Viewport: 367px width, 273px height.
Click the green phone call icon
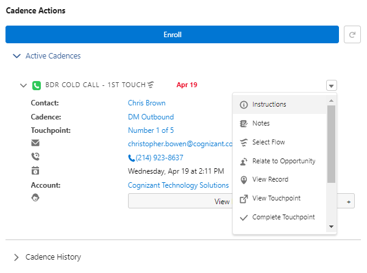point(37,85)
